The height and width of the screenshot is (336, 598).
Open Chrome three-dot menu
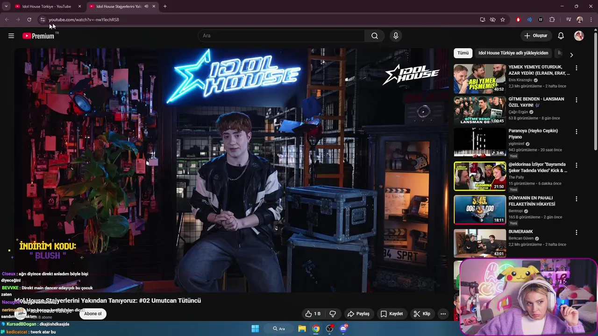point(591,20)
